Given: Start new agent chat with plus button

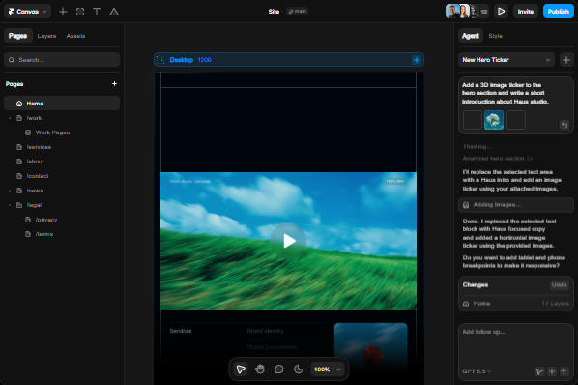Looking at the screenshot, I should click(566, 60).
